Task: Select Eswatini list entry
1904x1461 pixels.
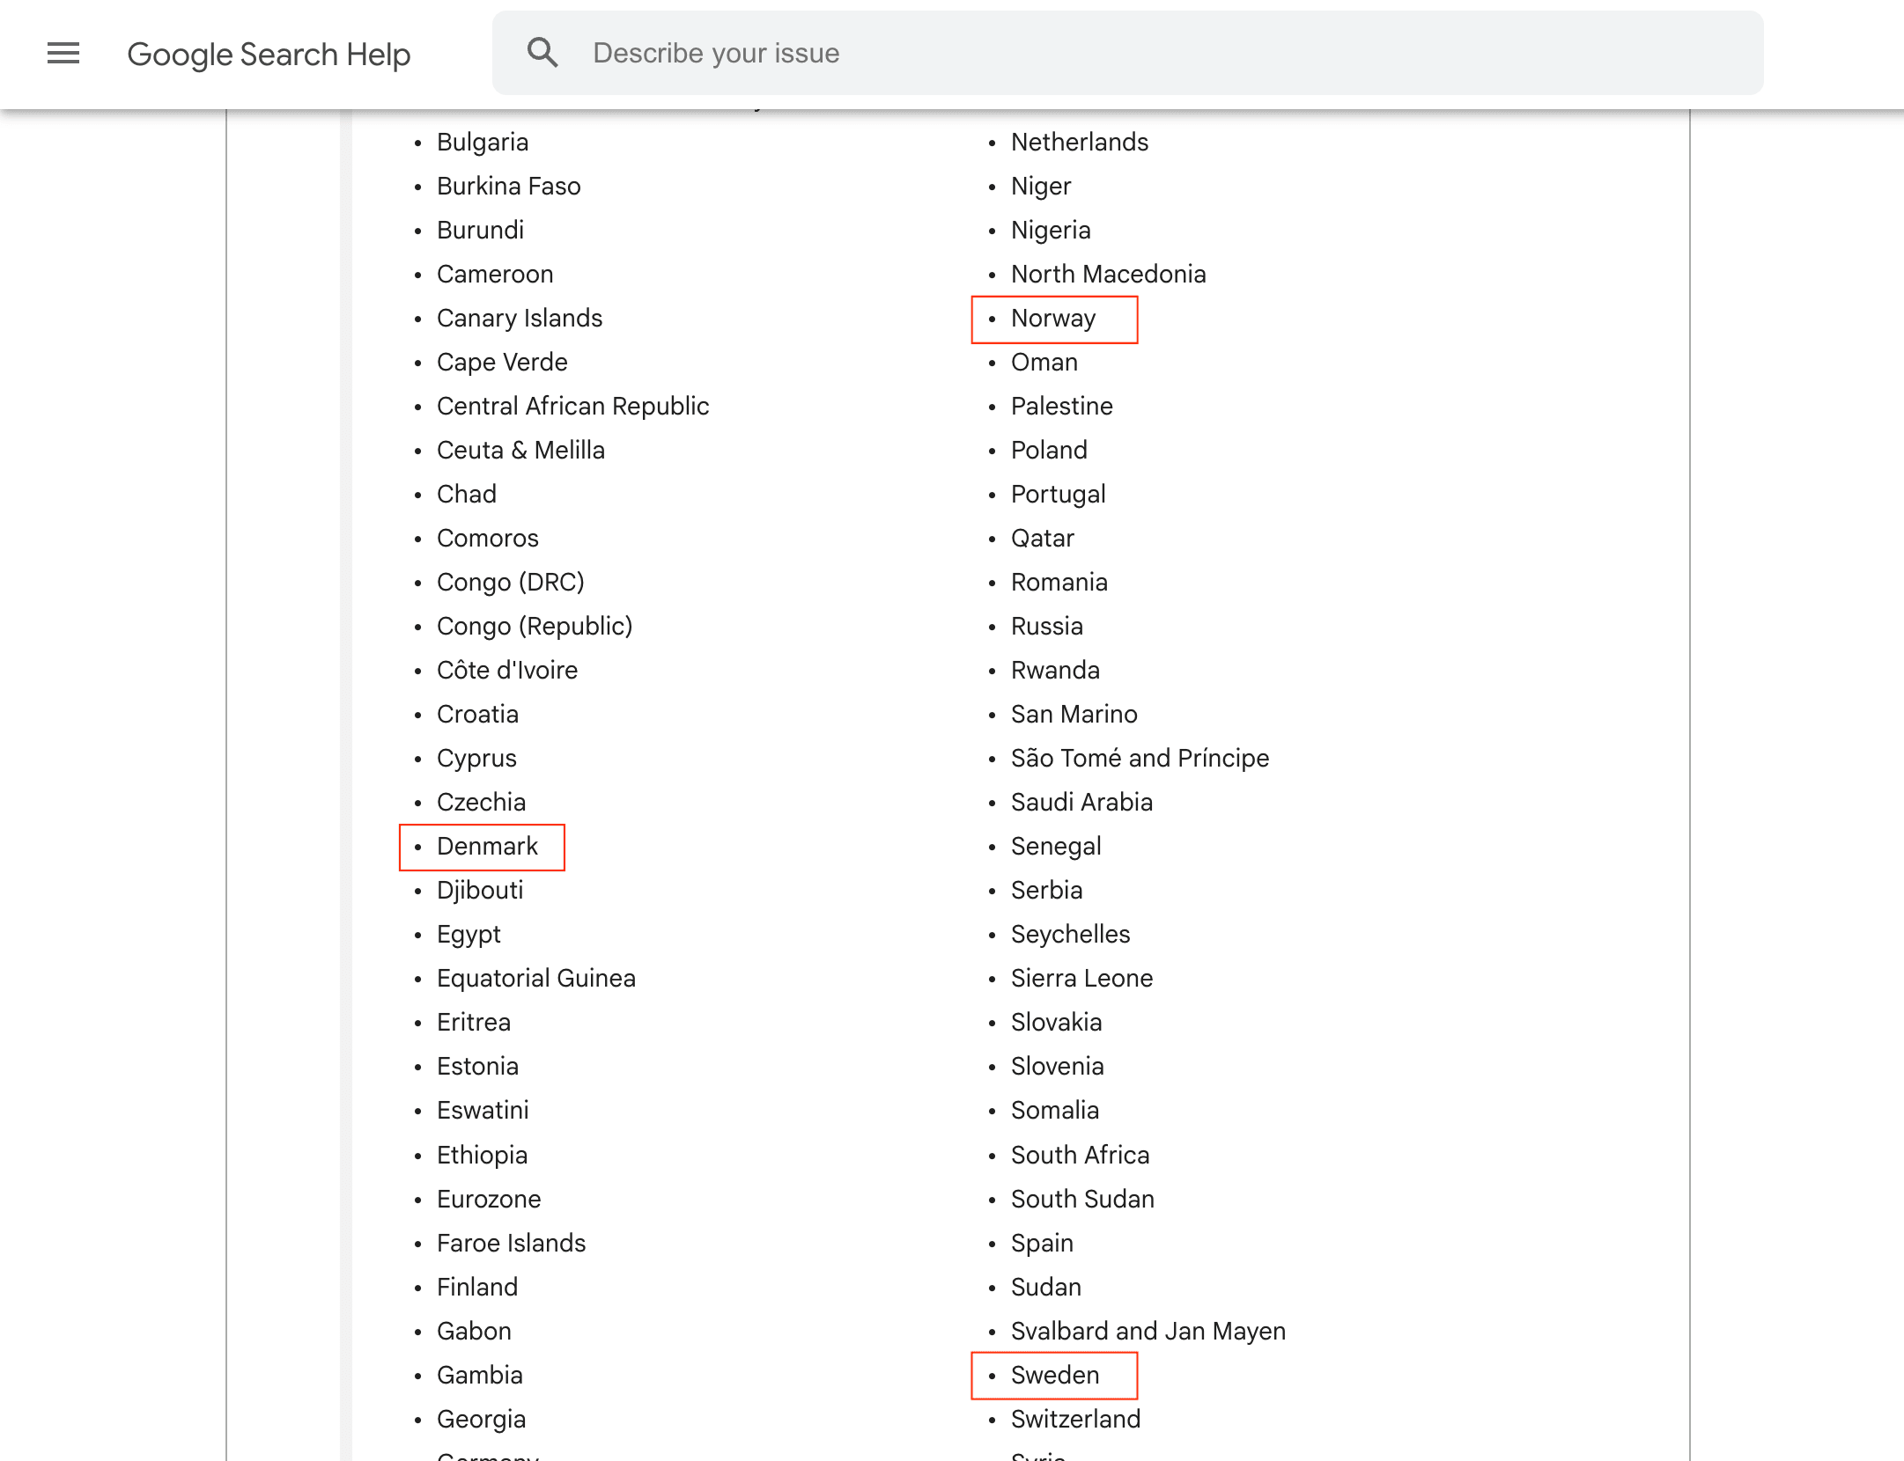Action: click(x=483, y=1110)
